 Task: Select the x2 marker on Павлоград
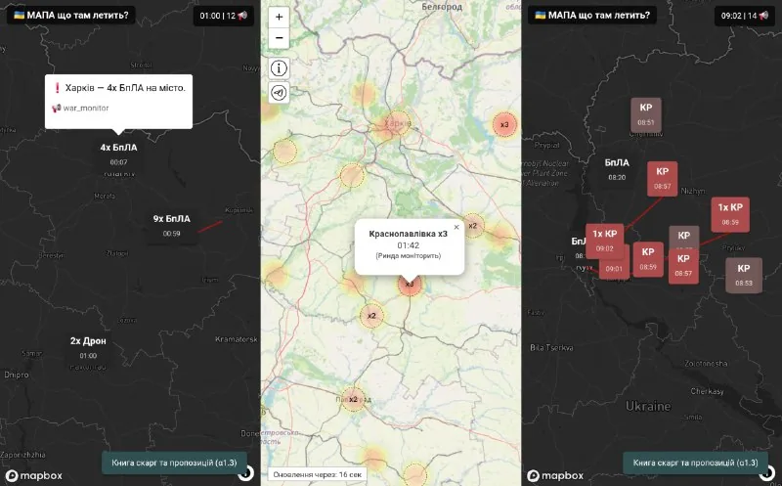pos(353,399)
